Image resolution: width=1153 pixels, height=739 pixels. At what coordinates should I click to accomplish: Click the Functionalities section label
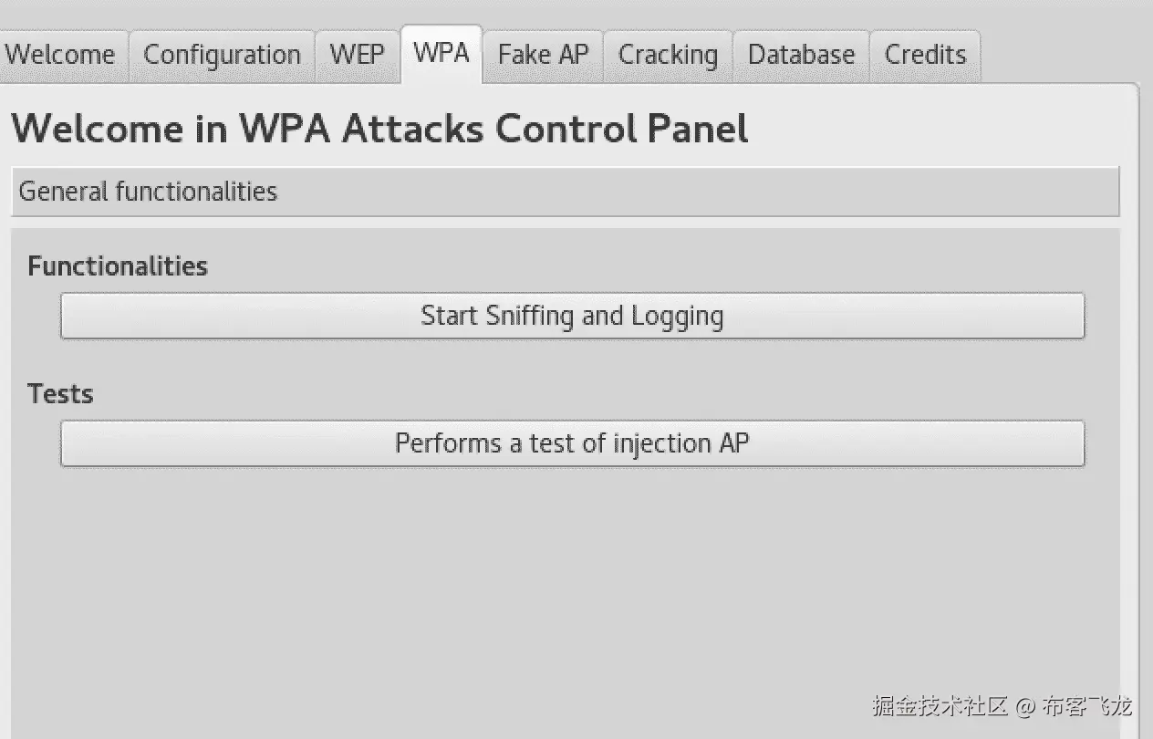click(x=118, y=266)
